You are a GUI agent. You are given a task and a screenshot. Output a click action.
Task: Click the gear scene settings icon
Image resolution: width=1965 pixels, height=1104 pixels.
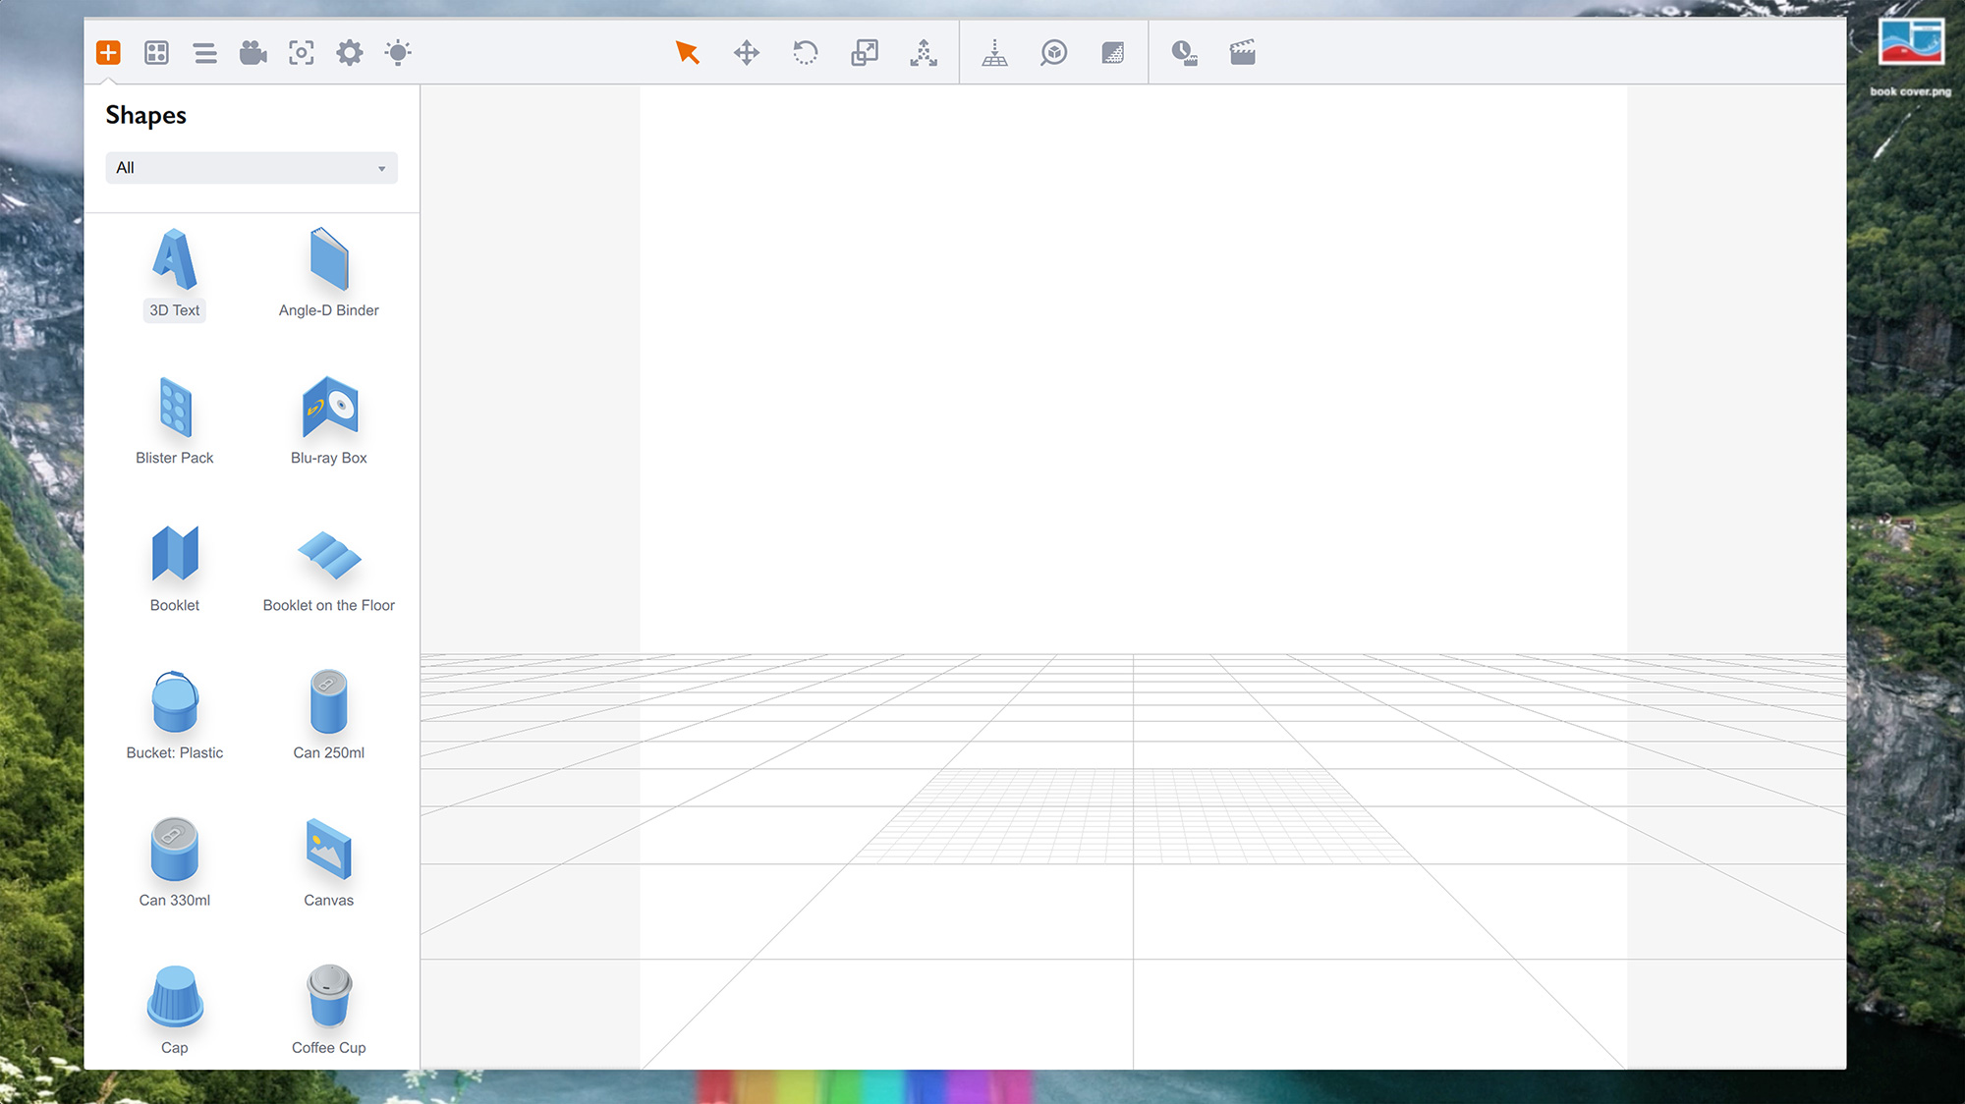pyautogui.click(x=350, y=52)
